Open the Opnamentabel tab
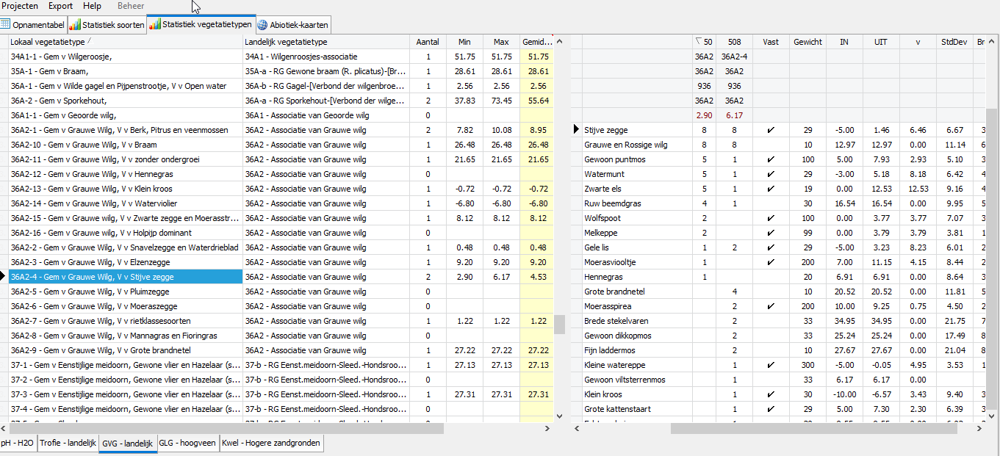 pos(33,25)
